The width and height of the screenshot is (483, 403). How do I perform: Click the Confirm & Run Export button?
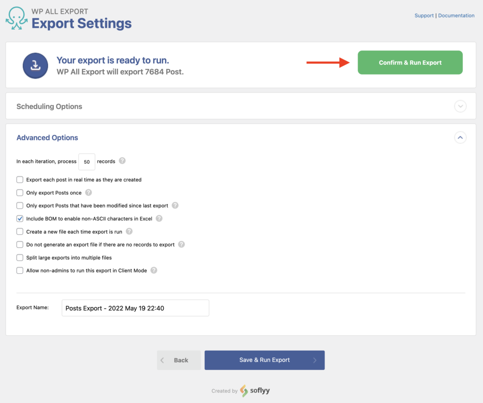410,62
